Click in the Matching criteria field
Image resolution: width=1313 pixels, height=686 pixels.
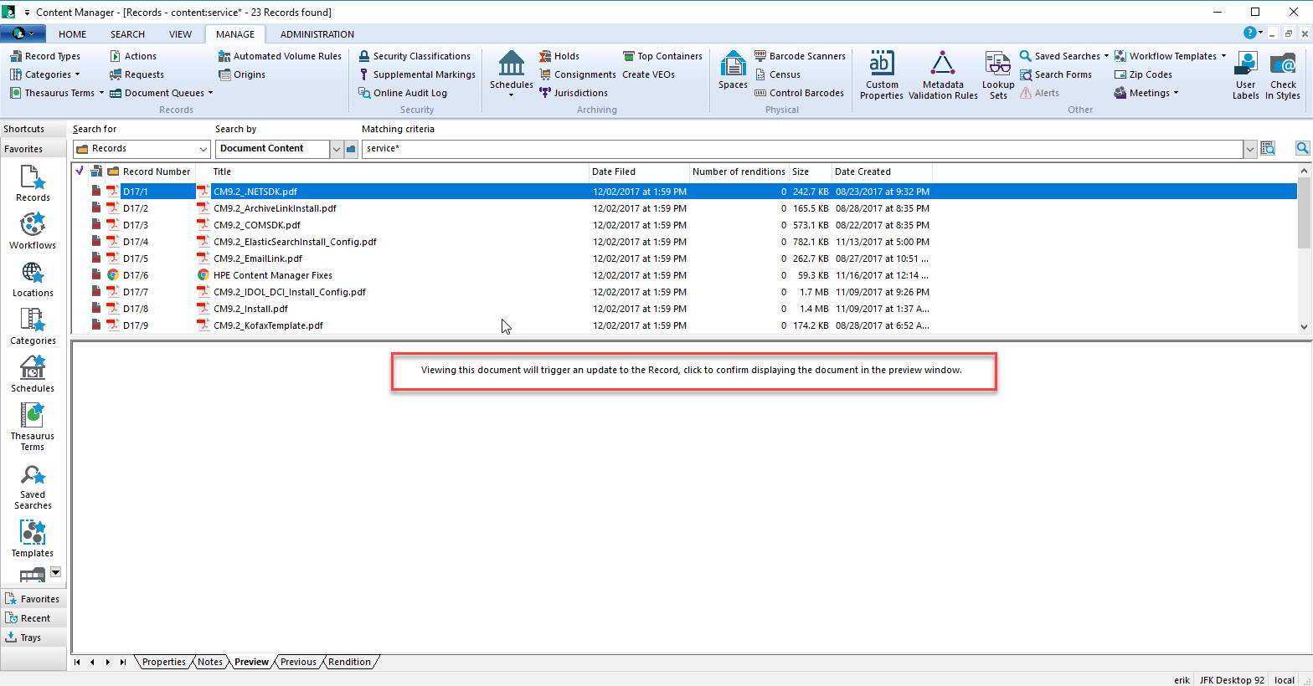click(x=802, y=148)
